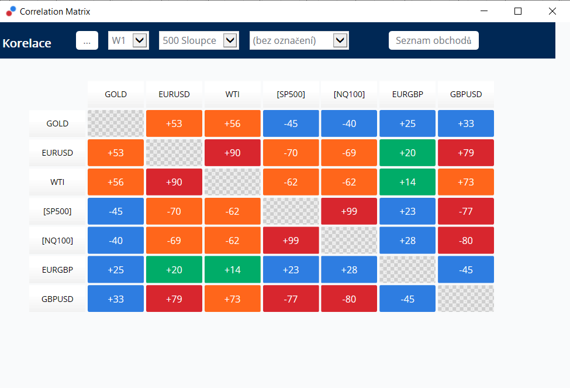The image size is (570, 388).
Task: Click WTI row GBPUSD cell +73
Action: 466,182
